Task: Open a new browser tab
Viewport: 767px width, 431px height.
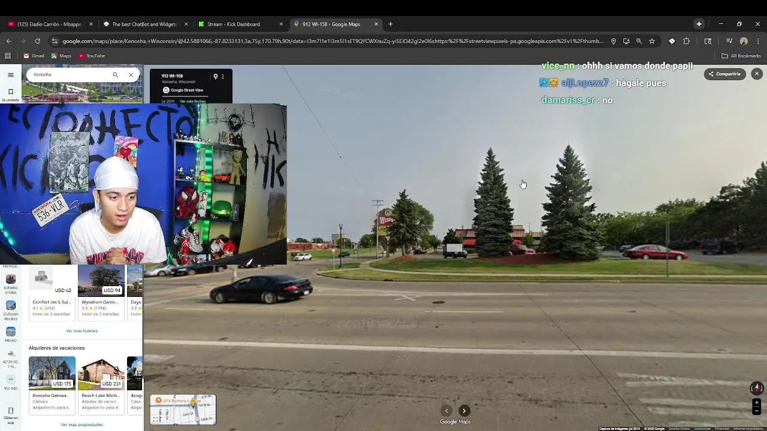Action: point(391,24)
